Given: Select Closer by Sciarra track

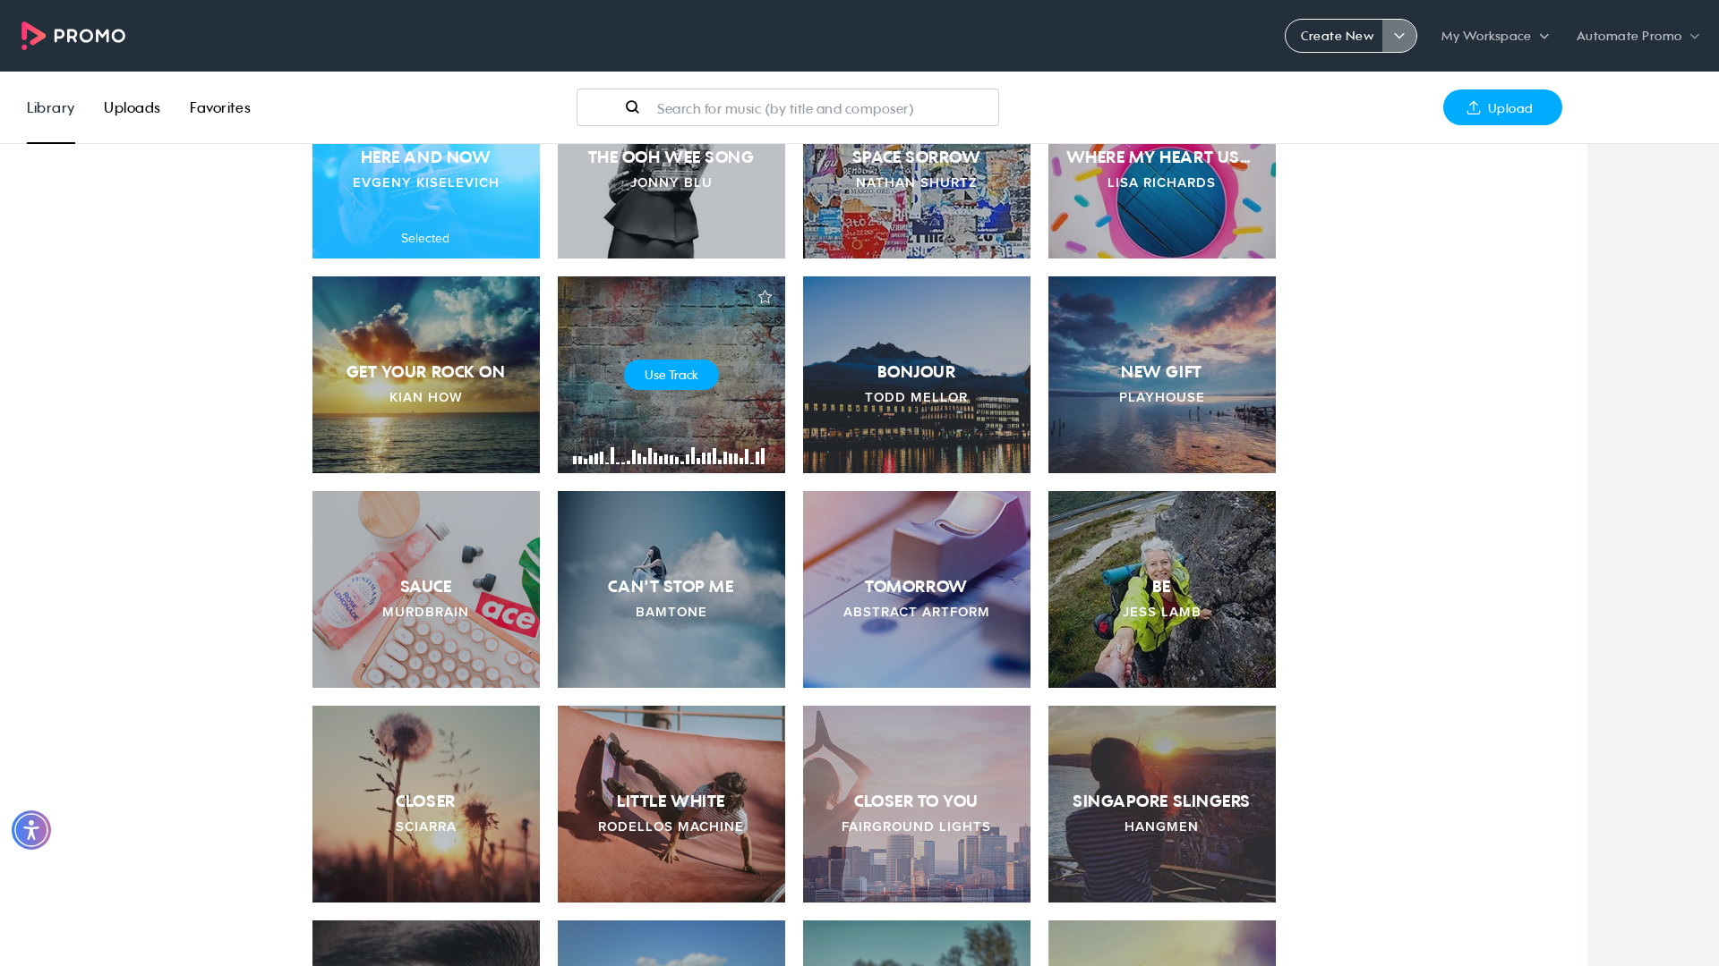Looking at the screenshot, I should [x=426, y=804].
